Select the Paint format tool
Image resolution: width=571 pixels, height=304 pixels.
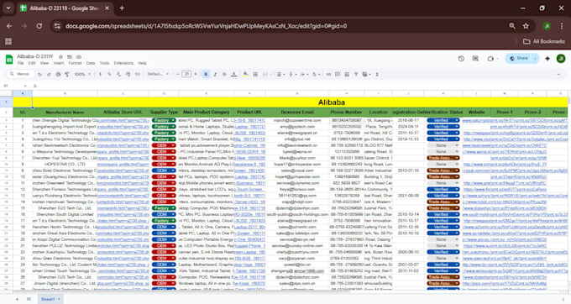[67, 74]
